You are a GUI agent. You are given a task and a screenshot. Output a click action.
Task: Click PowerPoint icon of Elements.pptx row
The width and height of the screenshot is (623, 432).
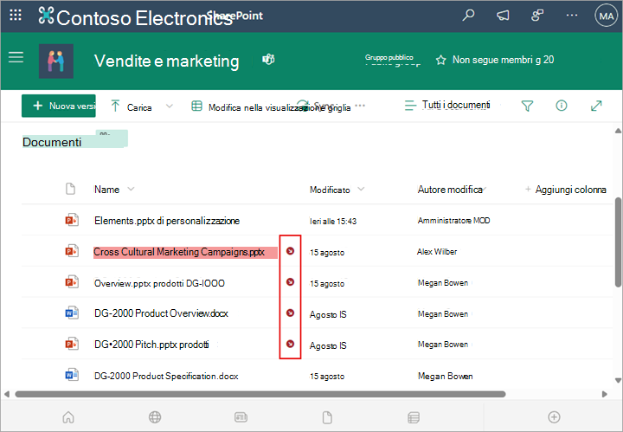72,220
